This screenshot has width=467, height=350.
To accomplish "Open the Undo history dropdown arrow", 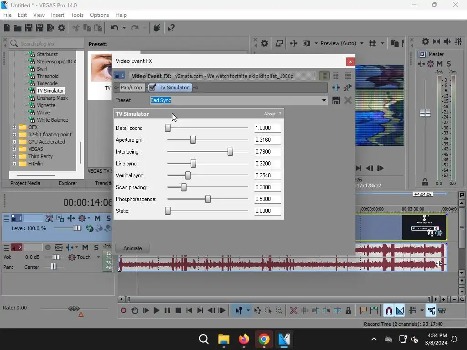I will (124, 28).
